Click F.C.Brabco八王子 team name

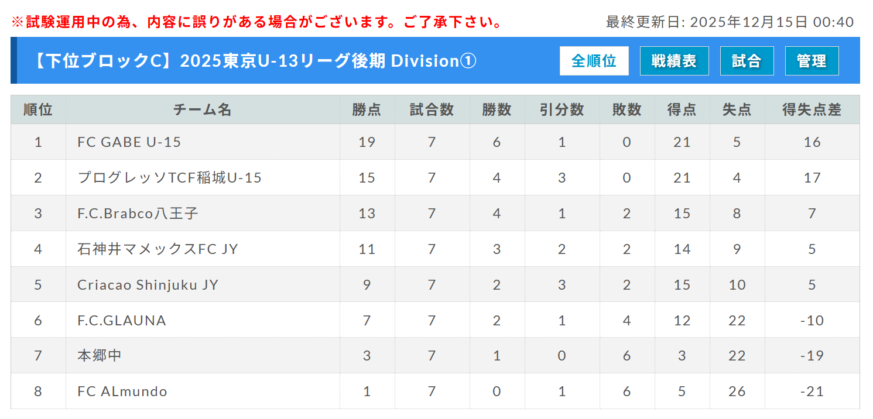(x=138, y=214)
